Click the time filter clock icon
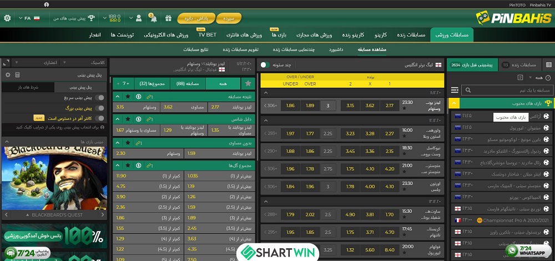Image resolution: width=555 pixels, height=261 pixels. pyautogui.click(x=548, y=78)
